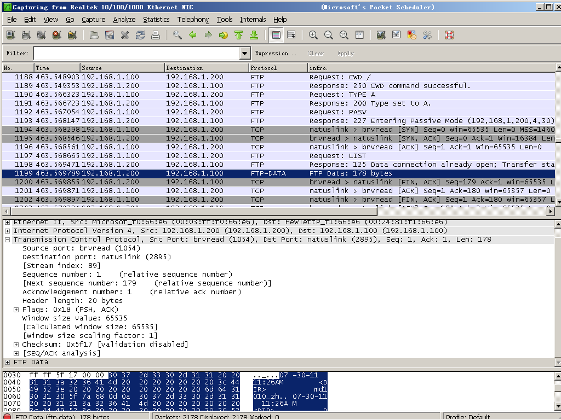
Task: Toggle packet list colorization
Action: tap(276, 35)
